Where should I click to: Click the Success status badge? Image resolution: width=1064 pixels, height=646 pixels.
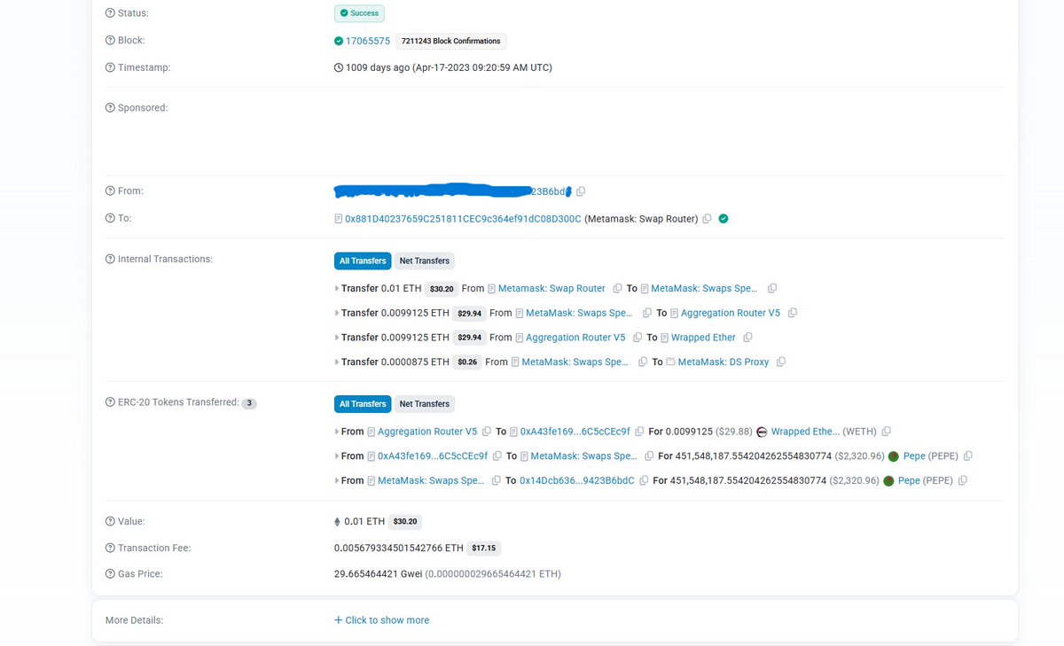pyautogui.click(x=359, y=13)
